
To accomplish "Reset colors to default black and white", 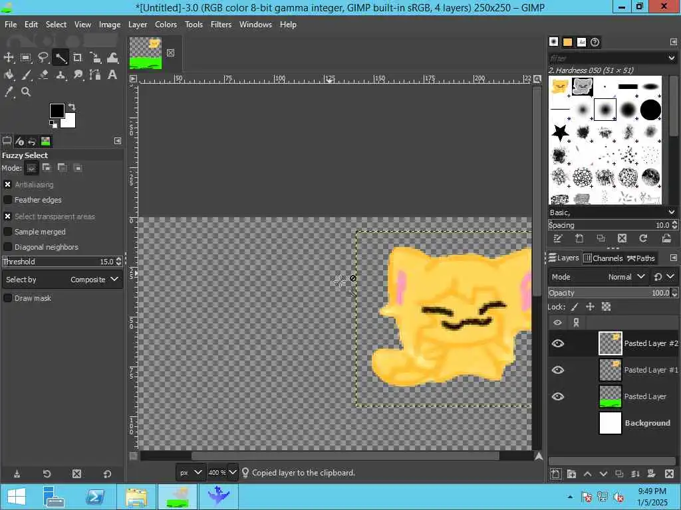I will tap(53, 124).
